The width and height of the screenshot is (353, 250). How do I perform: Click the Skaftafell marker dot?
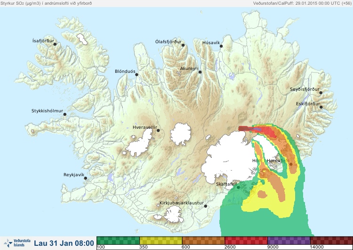click(238, 187)
